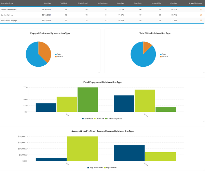Viewport: 205px width, 171px height.
Task: Toggle Avg Revenue legend item
Action: (111, 168)
